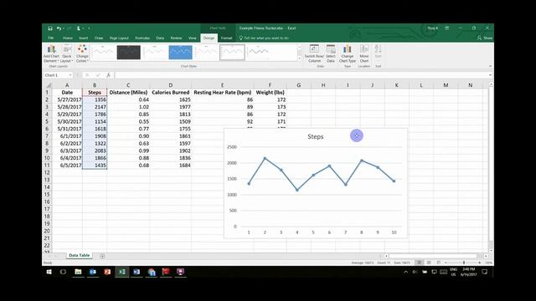The width and height of the screenshot is (536, 301).
Task: Select column C header
Action: pyautogui.click(x=128, y=85)
